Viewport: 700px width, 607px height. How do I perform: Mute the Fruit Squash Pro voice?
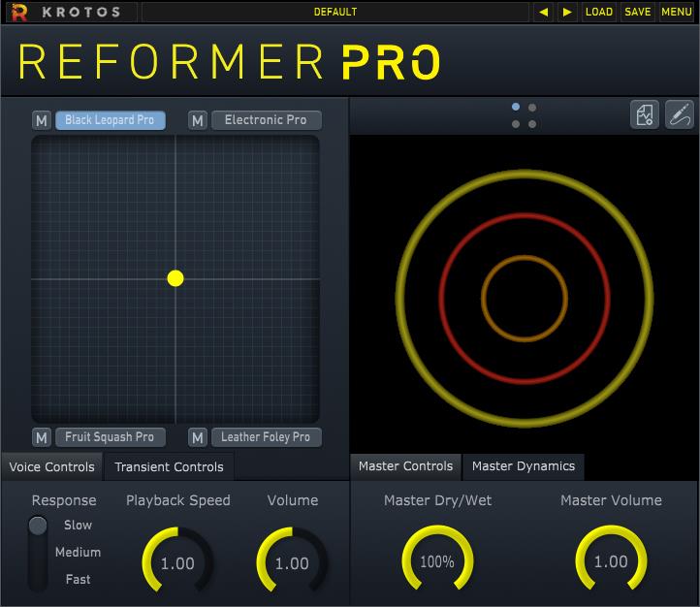point(42,437)
